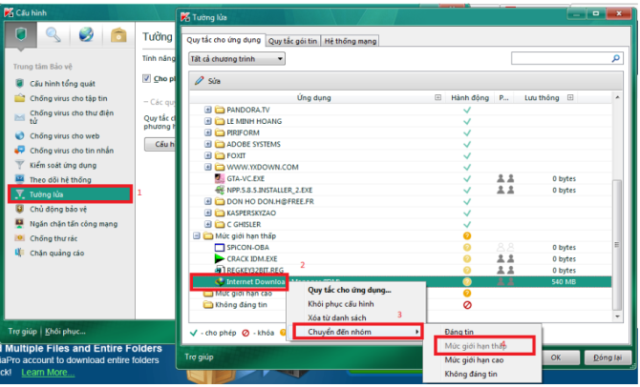Select Cấu hình tổng quát in sidebar
640x387 pixels.
[x=62, y=84]
